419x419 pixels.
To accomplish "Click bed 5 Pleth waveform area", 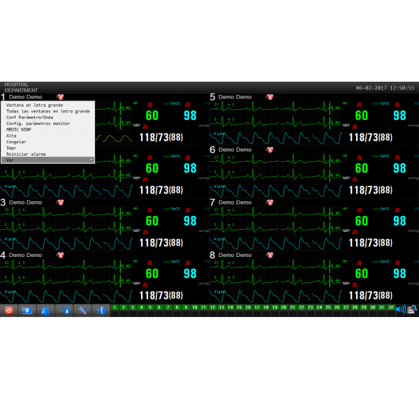I will click(x=276, y=138).
